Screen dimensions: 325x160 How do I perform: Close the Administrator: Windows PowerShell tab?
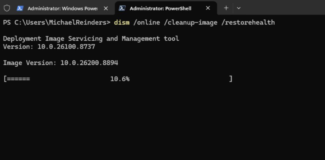click(106, 8)
